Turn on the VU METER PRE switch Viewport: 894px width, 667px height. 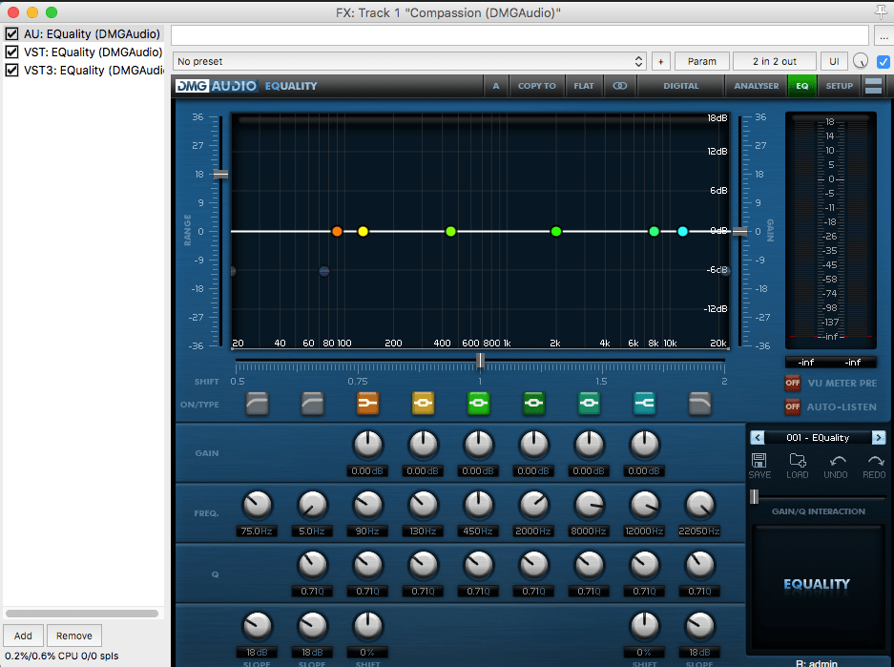[793, 383]
